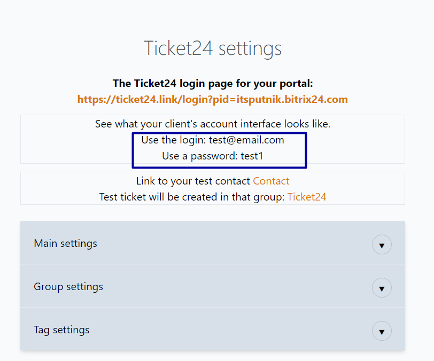Click the 'Use a password:' label
Image resolution: width=434 pixels, height=361 pixels.
coord(199,156)
